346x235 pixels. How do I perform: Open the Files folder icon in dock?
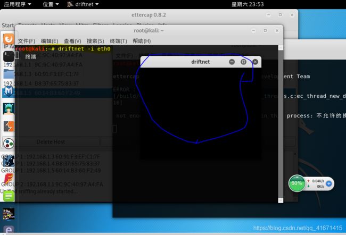point(9,73)
